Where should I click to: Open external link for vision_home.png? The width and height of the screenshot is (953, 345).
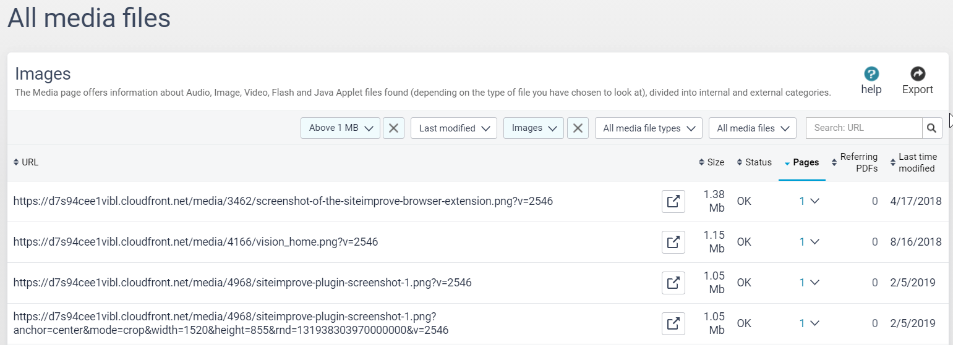click(x=673, y=242)
